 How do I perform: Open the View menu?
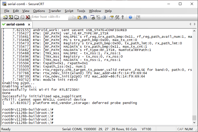26,11
